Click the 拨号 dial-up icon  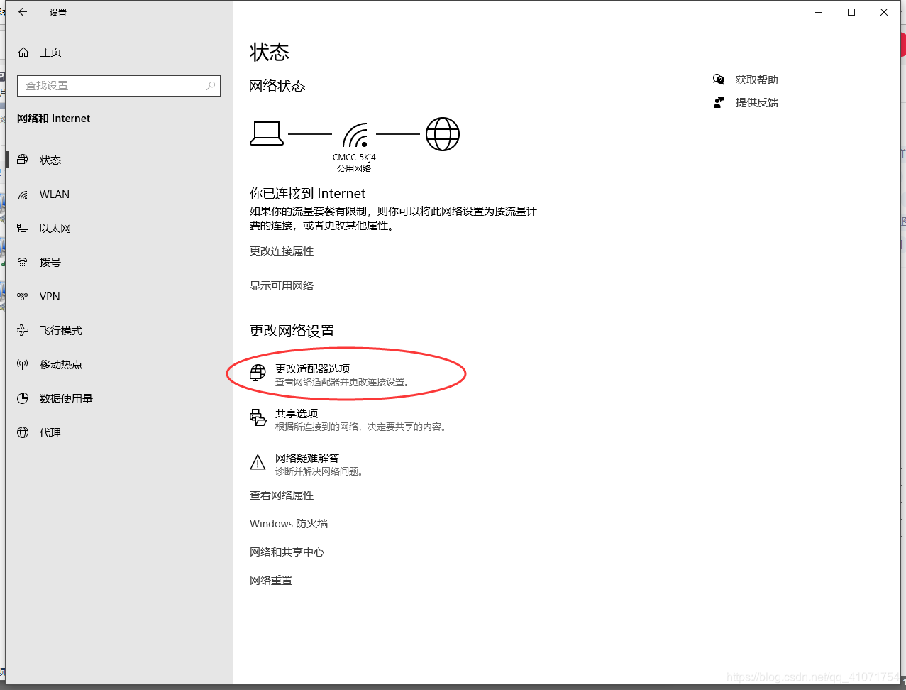[x=22, y=262]
